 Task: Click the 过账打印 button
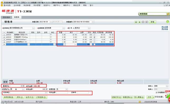pyautogui.click(x=117, y=97)
